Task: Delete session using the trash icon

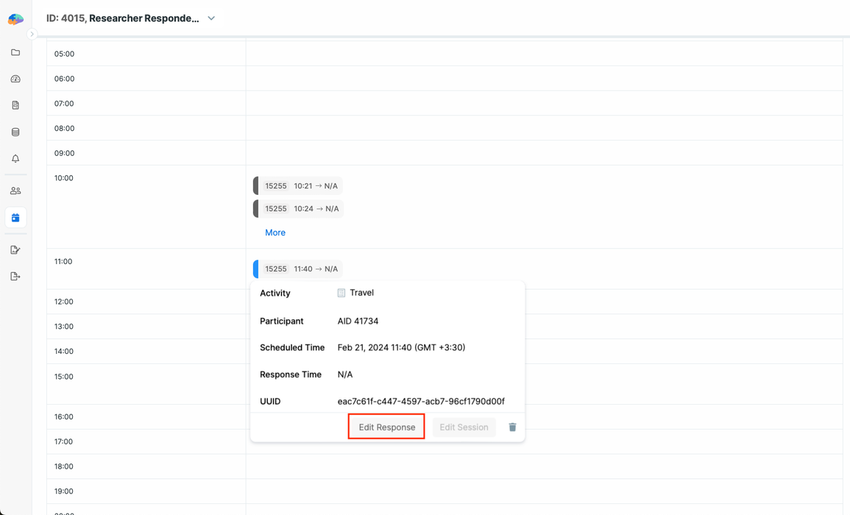Action: 512,427
